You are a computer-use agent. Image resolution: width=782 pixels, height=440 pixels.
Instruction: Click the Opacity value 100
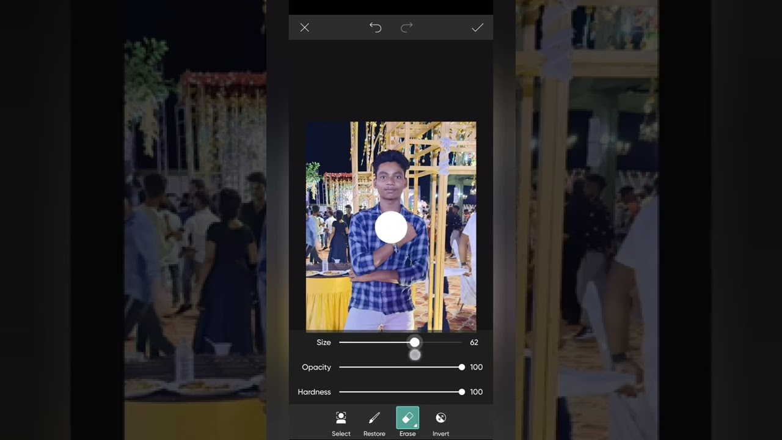pyautogui.click(x=476, y=367)
